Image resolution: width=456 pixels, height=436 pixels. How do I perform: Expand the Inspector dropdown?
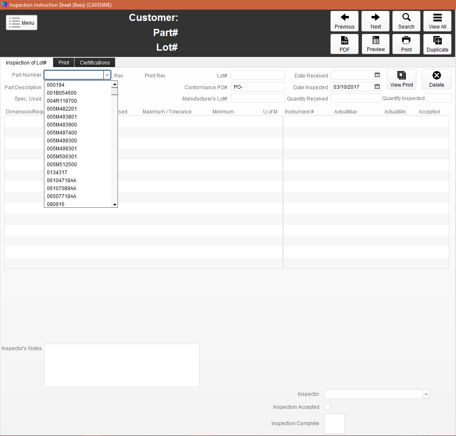[x=426, y=394]
